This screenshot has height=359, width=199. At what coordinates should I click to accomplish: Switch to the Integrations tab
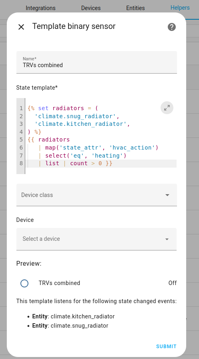tap(40, 8)
